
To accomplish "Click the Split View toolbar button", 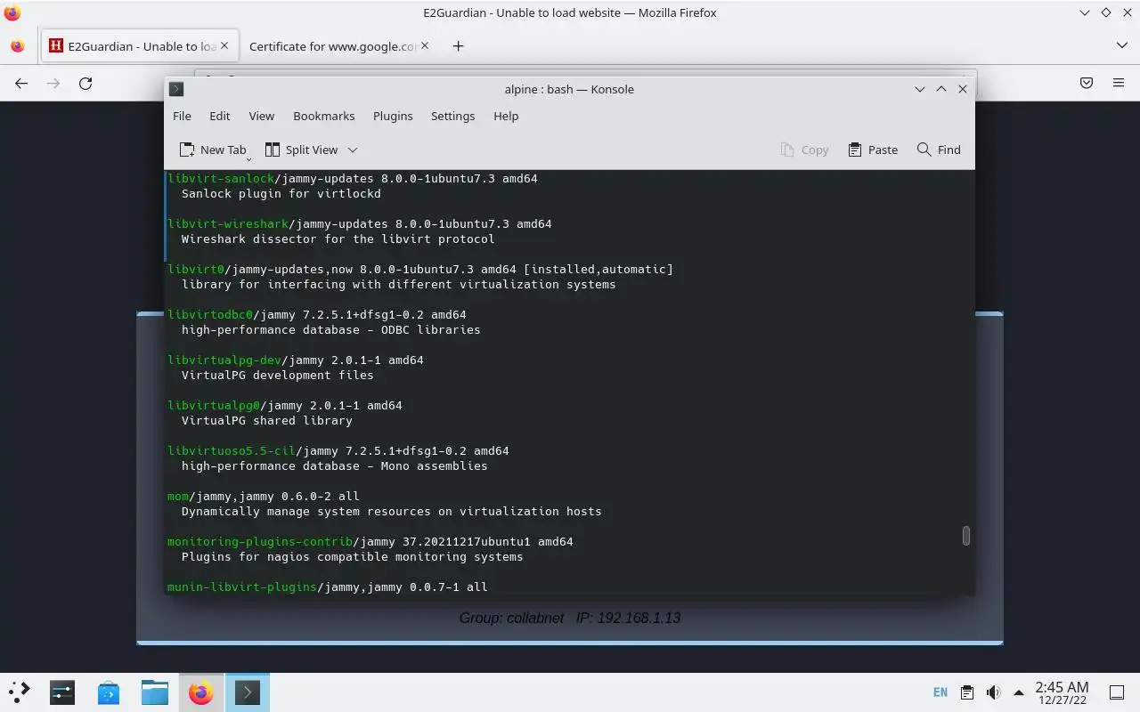I will pos(302,150).
